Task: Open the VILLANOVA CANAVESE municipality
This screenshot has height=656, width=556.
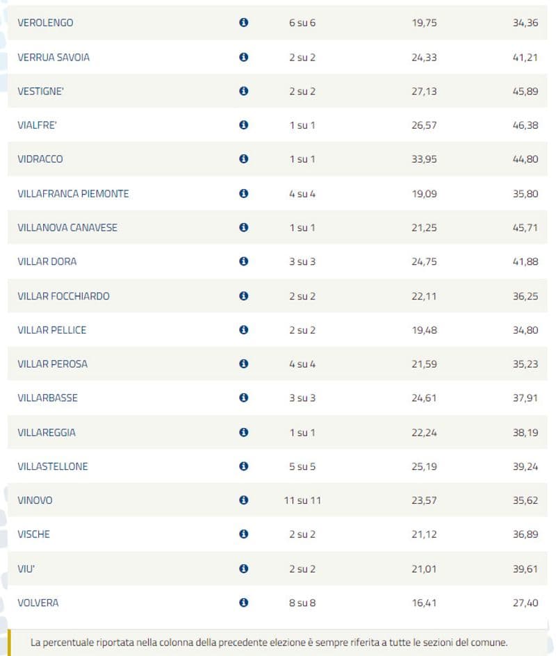Action: [x=67, y=227]
